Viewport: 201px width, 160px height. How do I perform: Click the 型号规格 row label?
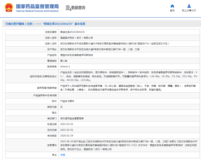52,67
